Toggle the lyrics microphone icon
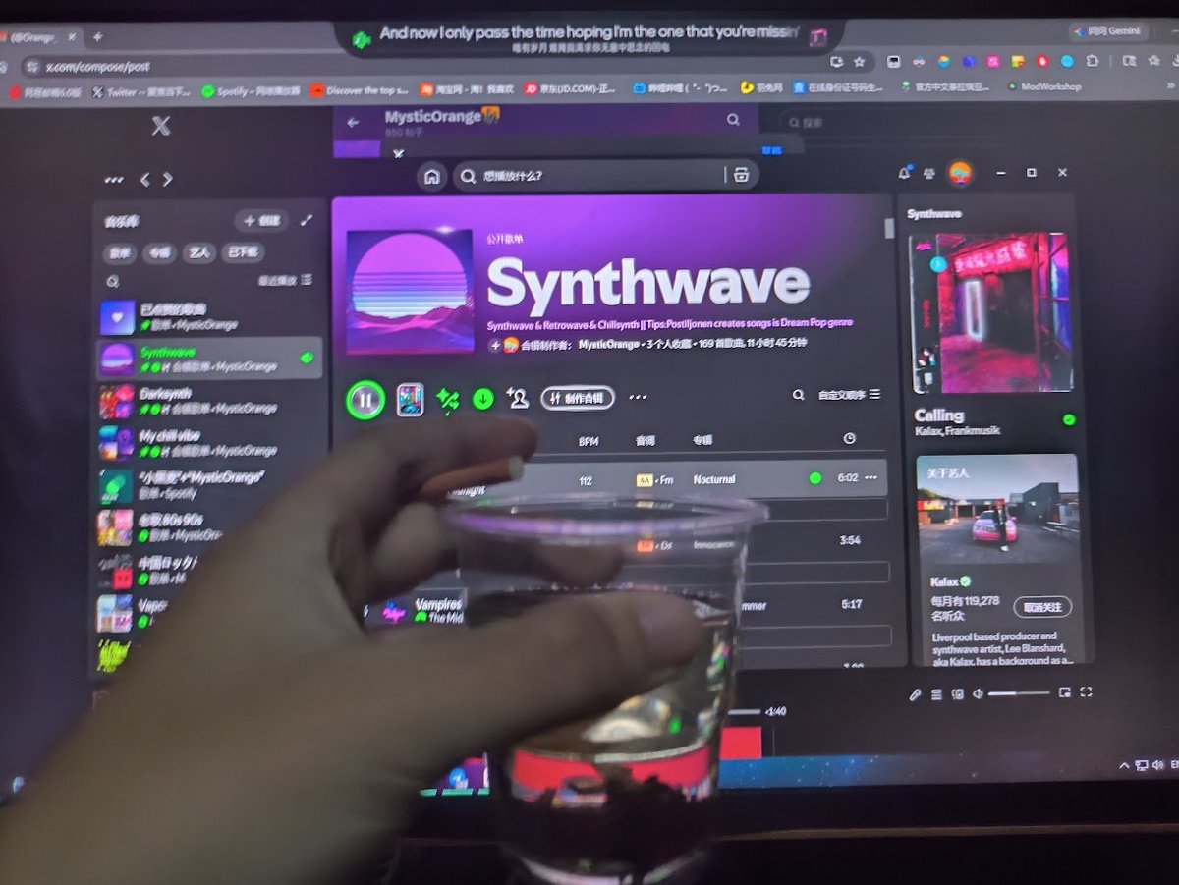This screenshot has width=1179, height=885. pos(915,694)
